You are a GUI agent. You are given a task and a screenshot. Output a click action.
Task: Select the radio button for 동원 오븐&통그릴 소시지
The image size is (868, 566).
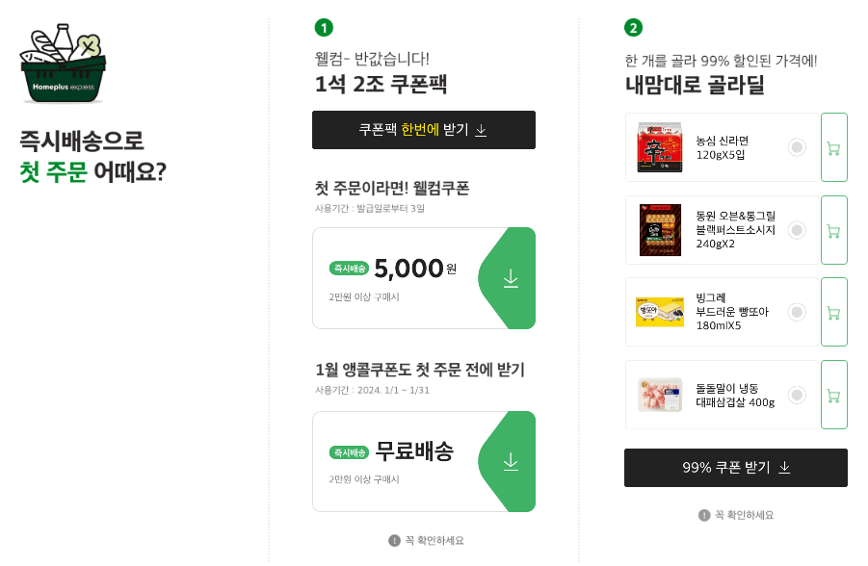(x=798, y=230)
